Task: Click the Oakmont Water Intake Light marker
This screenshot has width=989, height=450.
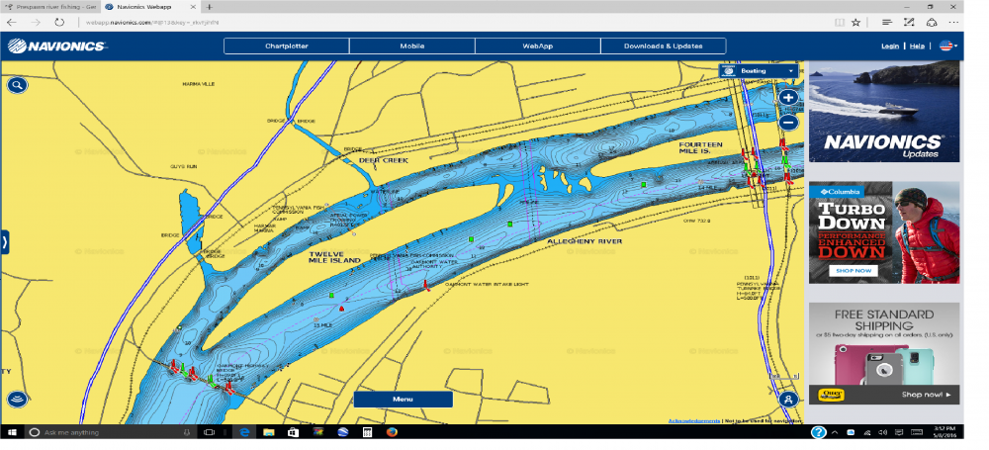Action: coord(427,285)
